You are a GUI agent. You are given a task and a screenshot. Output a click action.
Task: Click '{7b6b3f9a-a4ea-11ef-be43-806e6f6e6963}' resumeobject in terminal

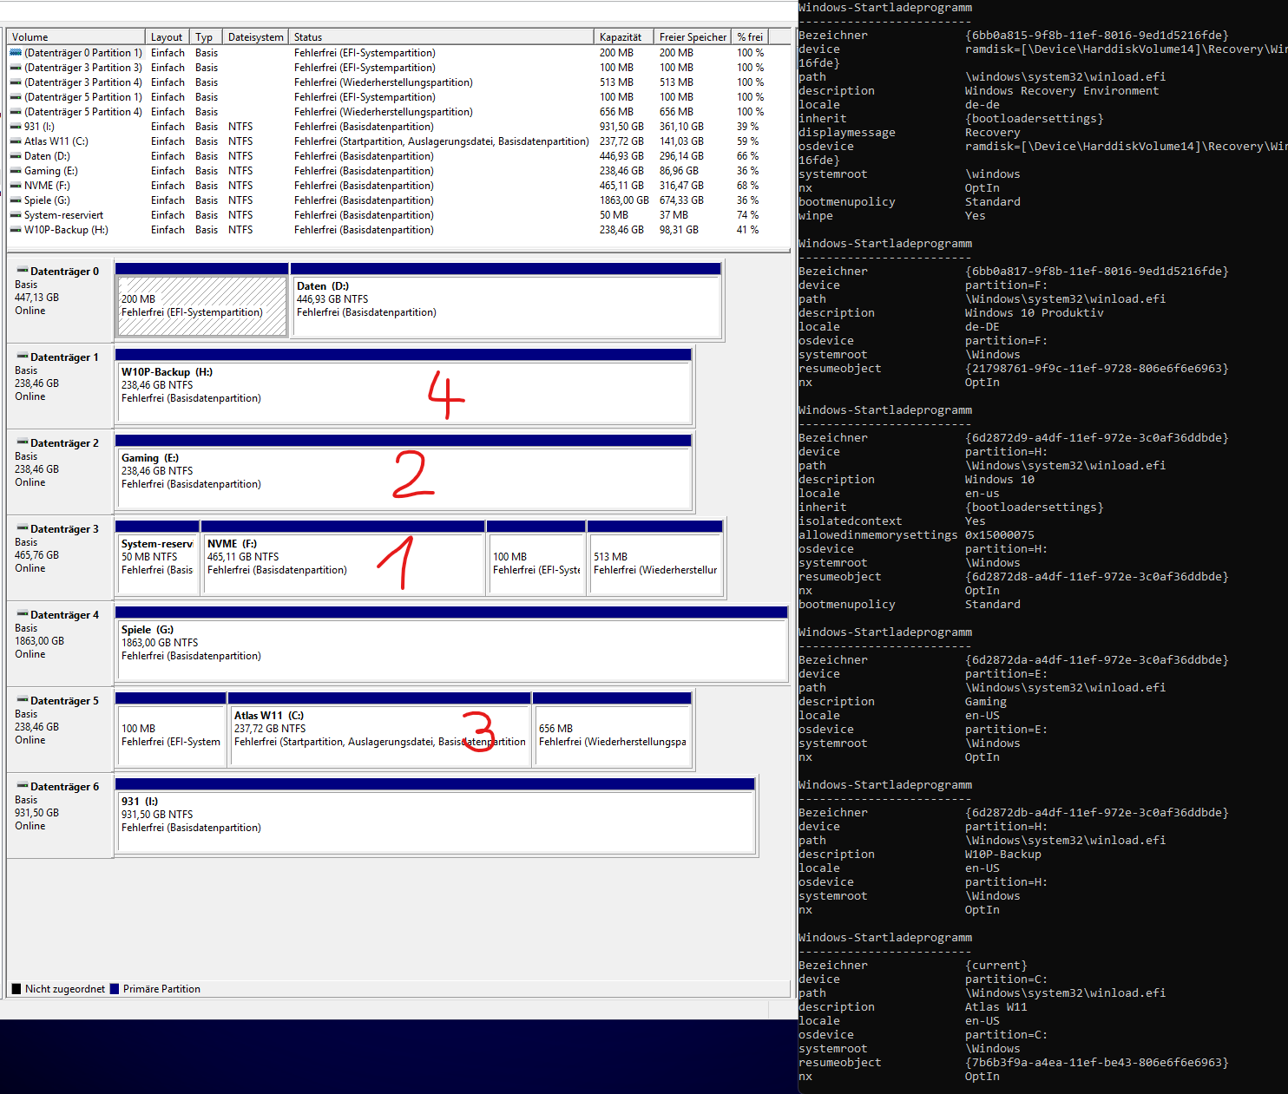[x=1096, y=1063]
